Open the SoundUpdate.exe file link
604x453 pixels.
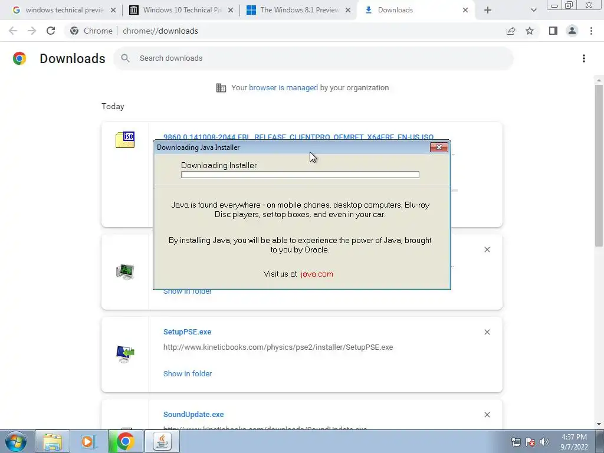click(193, 415)
